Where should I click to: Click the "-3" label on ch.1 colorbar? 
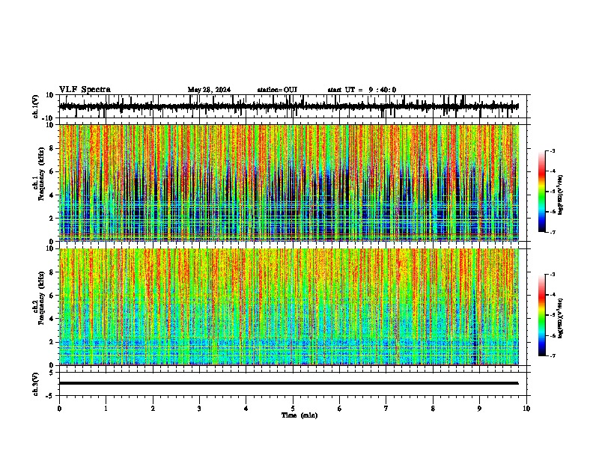(552, 150)
